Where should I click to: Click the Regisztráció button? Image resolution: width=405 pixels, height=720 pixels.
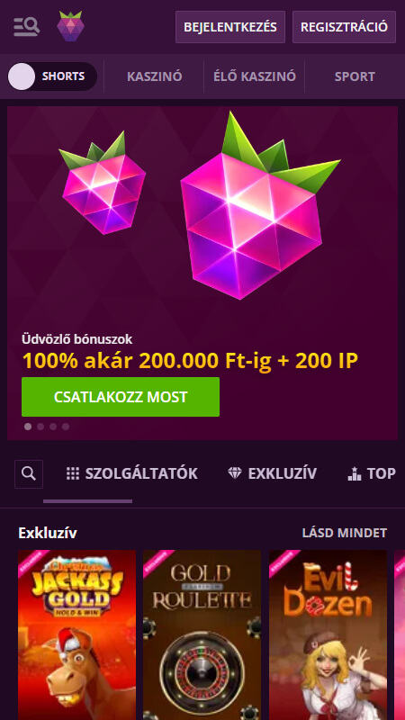[344, 27]
